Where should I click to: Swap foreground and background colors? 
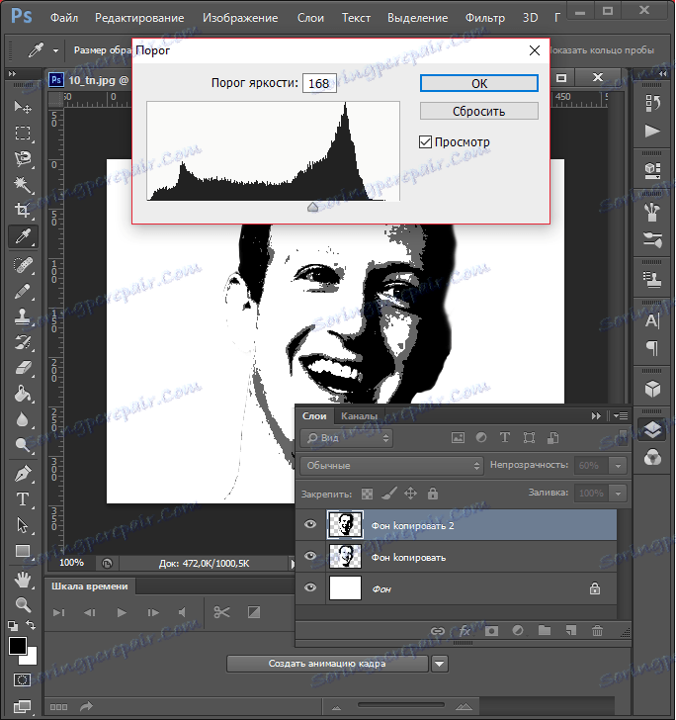click(31, 624)
